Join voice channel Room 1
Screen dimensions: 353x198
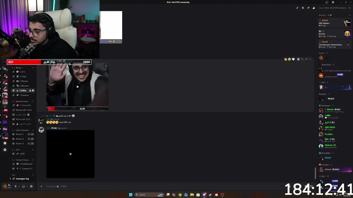23,134
